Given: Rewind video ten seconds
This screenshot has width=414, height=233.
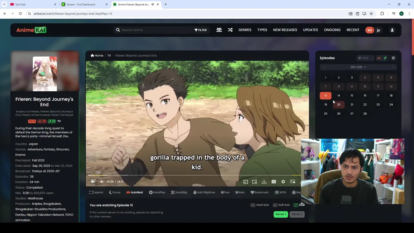Looking at the screenshot, I should pyautogui.click(x=245, y=182).
